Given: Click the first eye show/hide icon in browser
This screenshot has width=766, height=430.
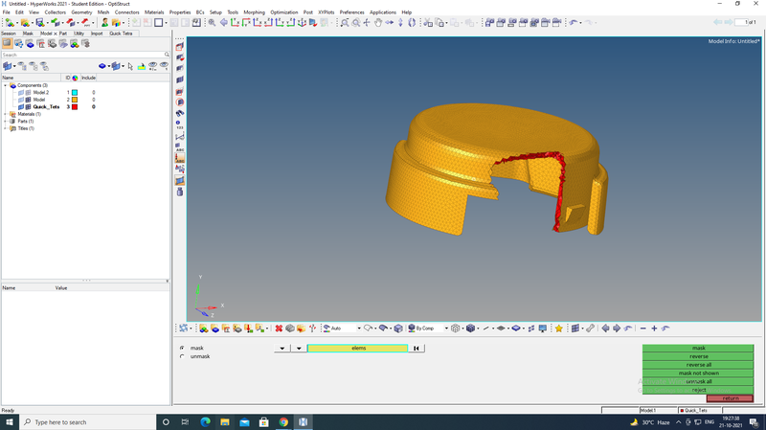Looking at the screenshot, I should [153, 66].
